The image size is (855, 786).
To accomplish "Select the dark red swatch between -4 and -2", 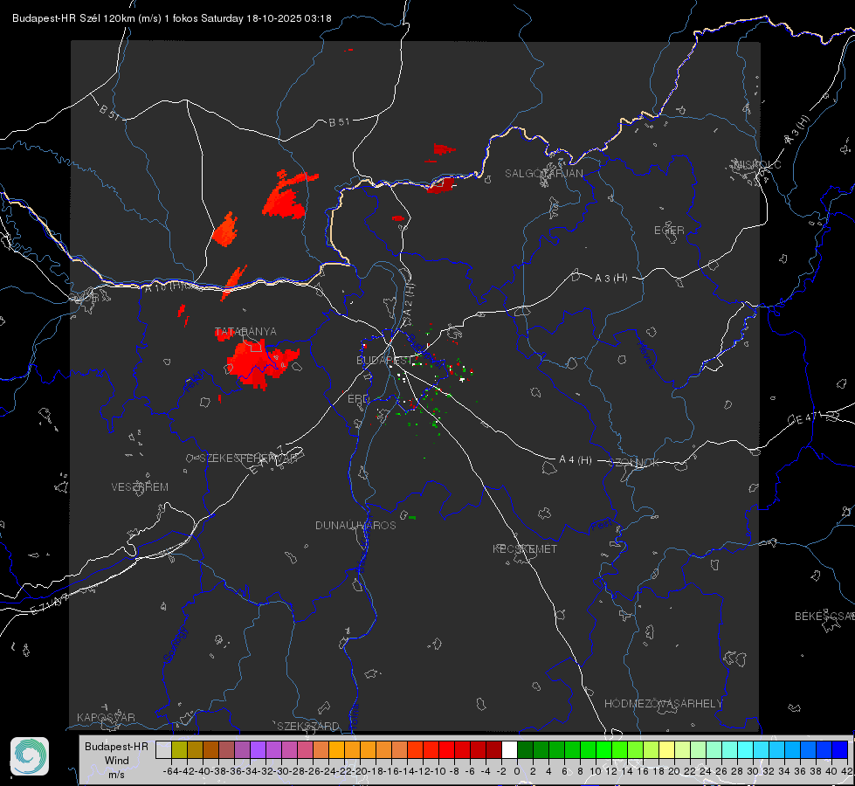I will [x=493, y=749].
